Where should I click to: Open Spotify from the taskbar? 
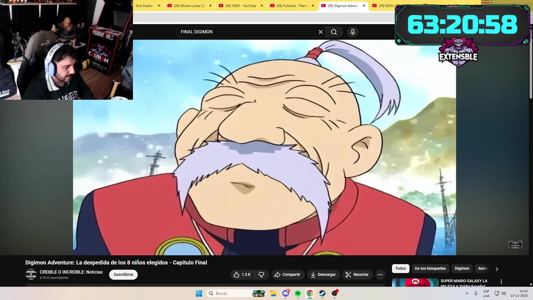pos(298,293)
